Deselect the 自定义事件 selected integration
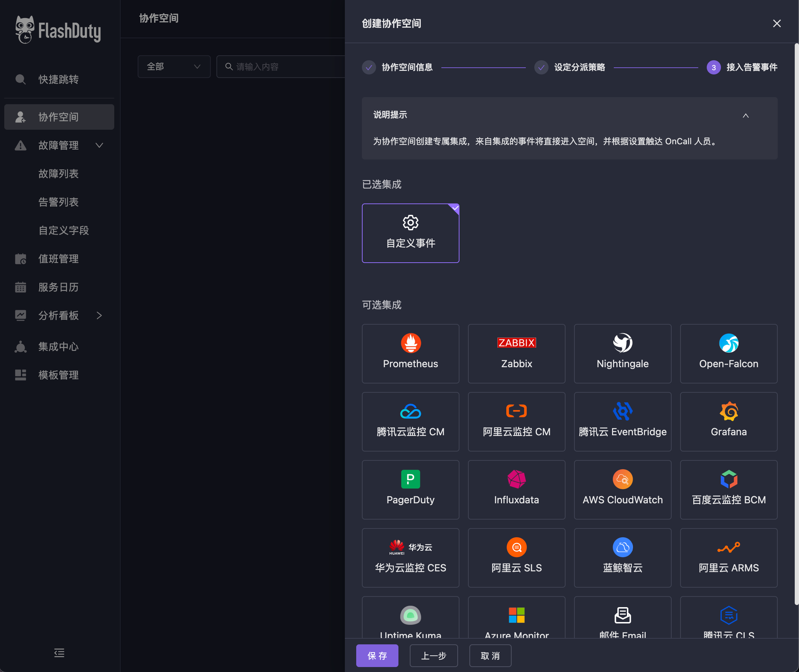 click(x=410, y=233)
